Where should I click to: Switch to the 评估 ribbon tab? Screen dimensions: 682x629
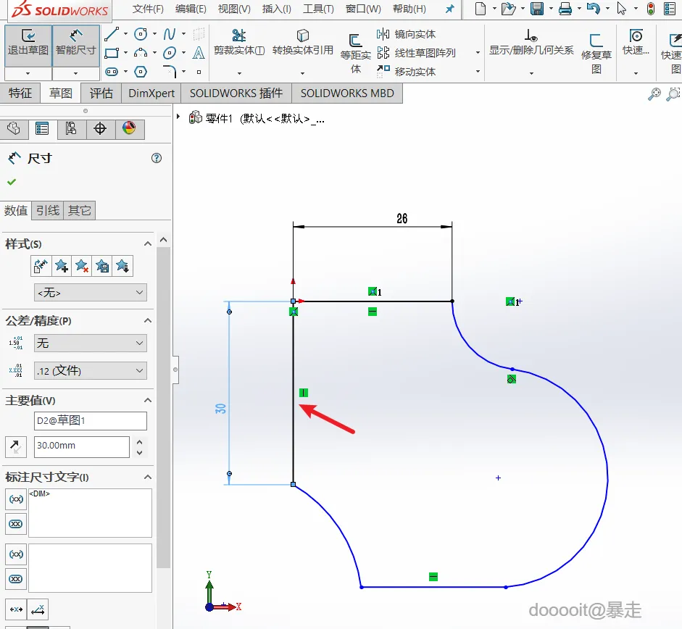pos(101,93)
